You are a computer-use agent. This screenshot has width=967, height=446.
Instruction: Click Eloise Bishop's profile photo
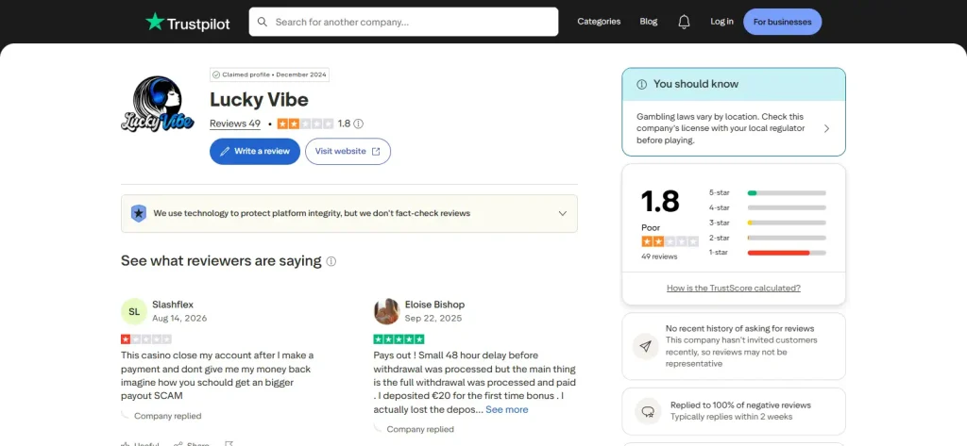[386, 311]
